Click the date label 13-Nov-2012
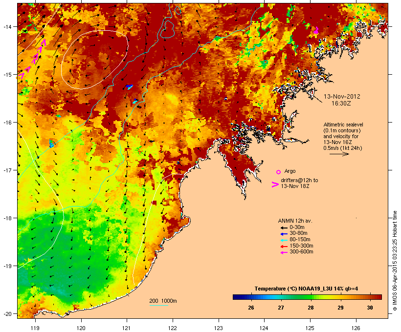The width and height of the screenshot is (401, 332). tap(342, 97)
